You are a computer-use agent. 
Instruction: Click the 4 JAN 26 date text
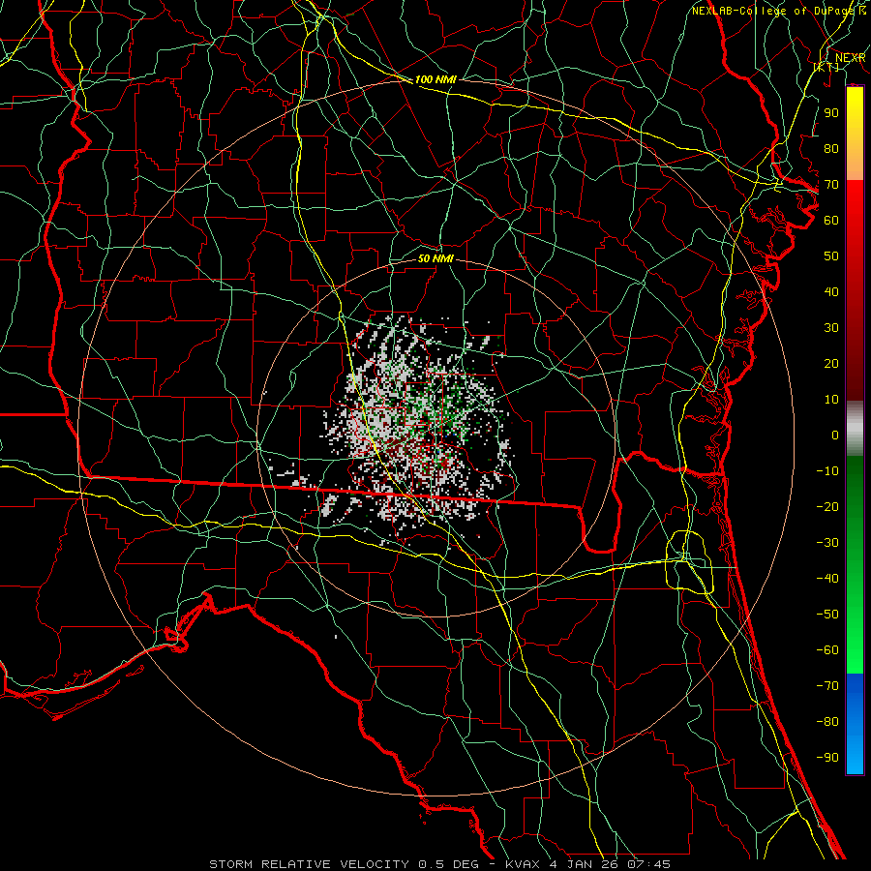click(x=585, y=864)
